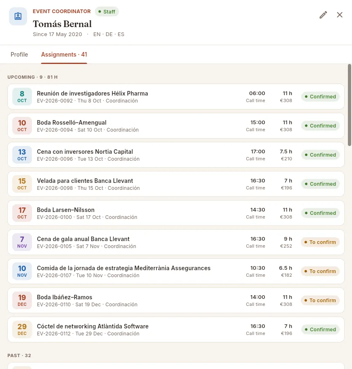This screenshot has height=369, width=352.
Task: Click To confirm status on Ibáñez–Ramos row
Action: [320, 300]
